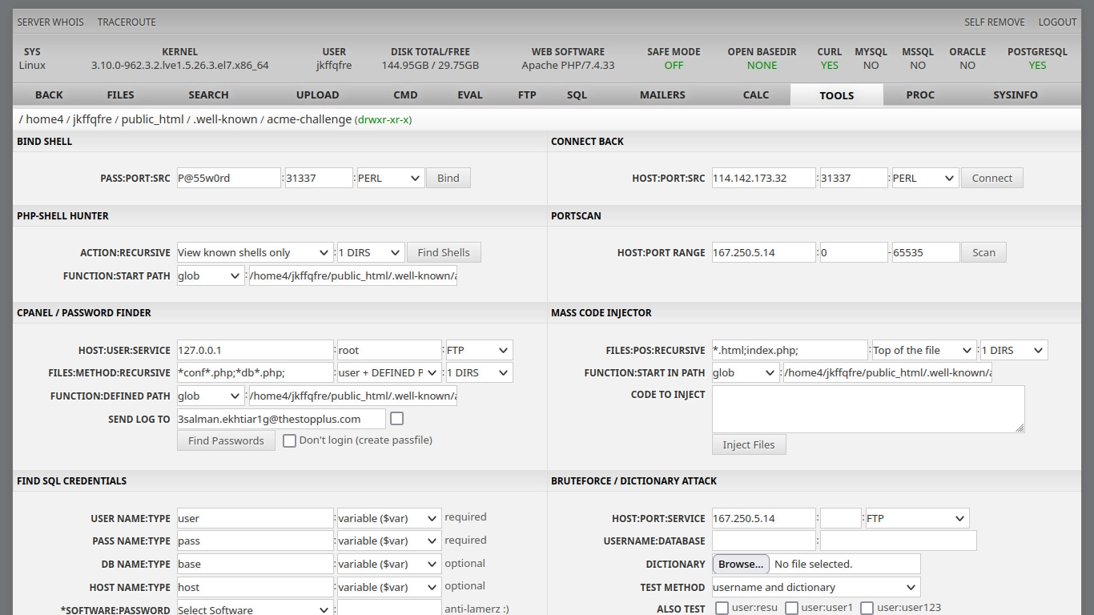Open the .well-known path link
This screenshot has height=615, width=1094.
coord(225,119)
